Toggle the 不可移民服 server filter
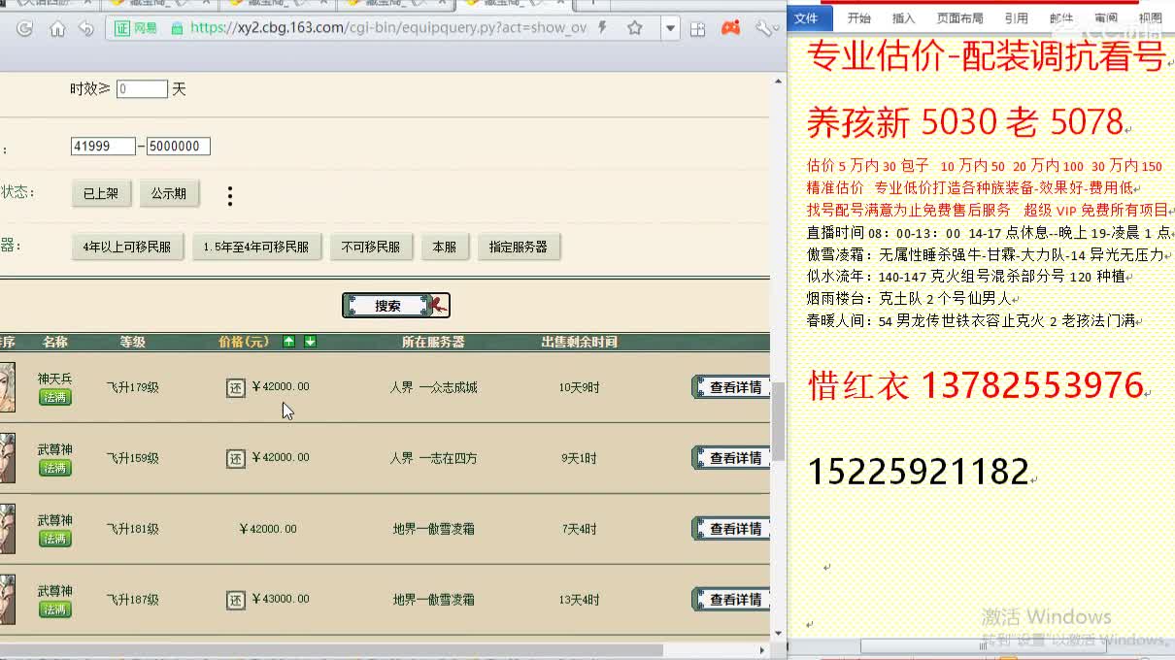Image resolution: width=1175 pixels, height=660 pixels. pyautogui.click(x=371, y=247)
